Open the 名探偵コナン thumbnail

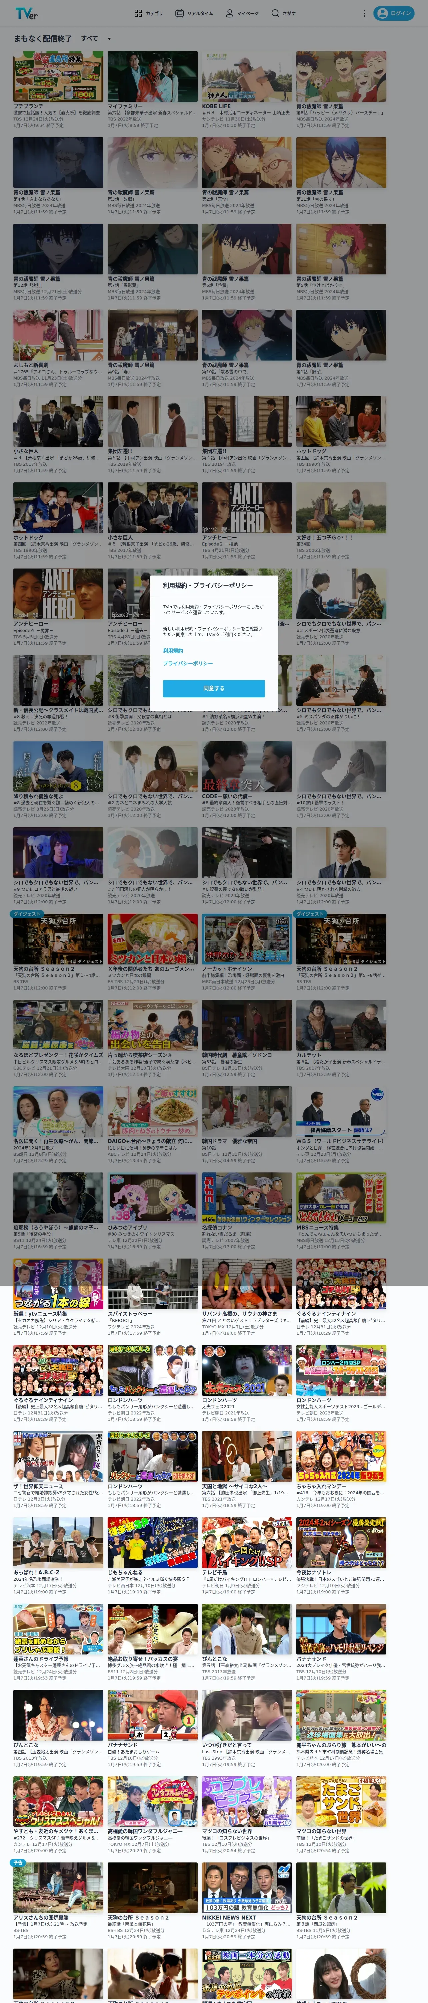[247, 1198]
